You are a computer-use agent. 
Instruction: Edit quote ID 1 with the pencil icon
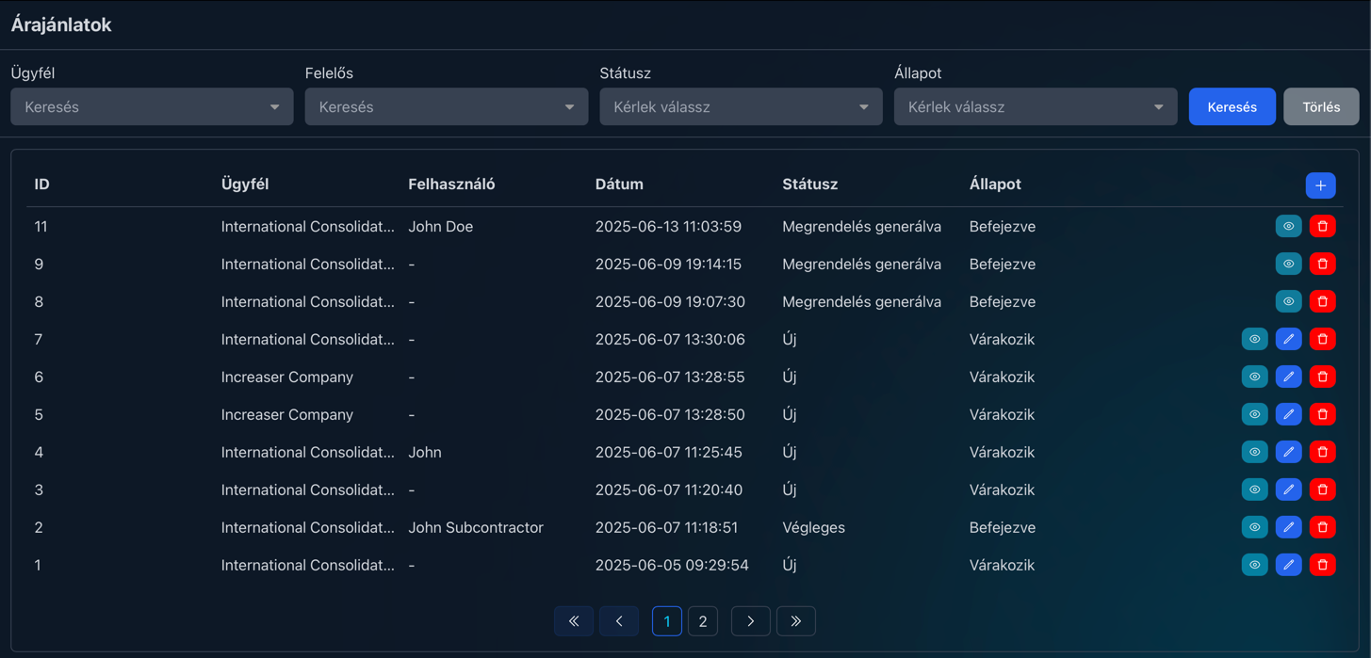click(1288, 565)
